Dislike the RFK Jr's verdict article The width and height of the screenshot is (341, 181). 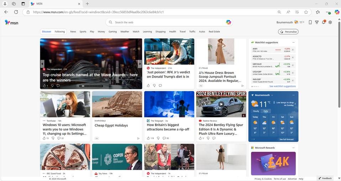[x=154, y=86]
